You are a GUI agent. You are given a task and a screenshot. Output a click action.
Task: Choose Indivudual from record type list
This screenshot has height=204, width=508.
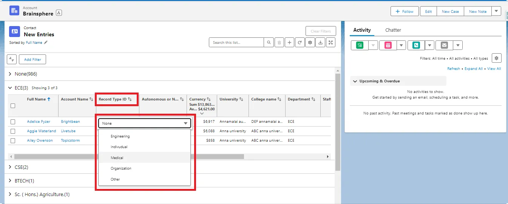coord(145,147)
